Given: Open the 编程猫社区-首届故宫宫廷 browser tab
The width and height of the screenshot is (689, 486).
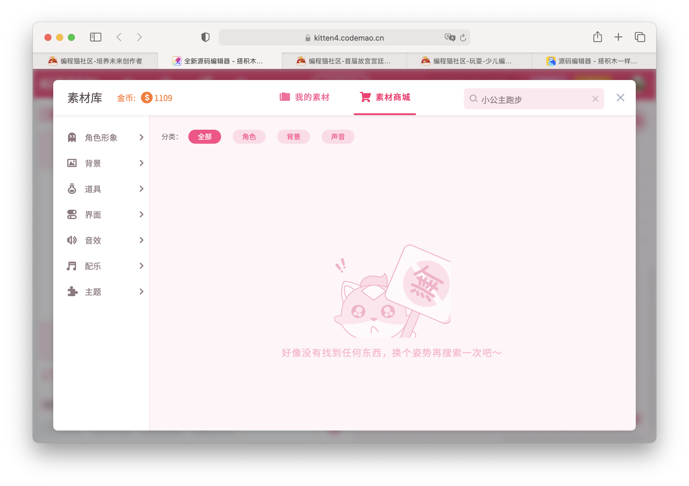Looking at the screenshot, I should click(344, 61).
